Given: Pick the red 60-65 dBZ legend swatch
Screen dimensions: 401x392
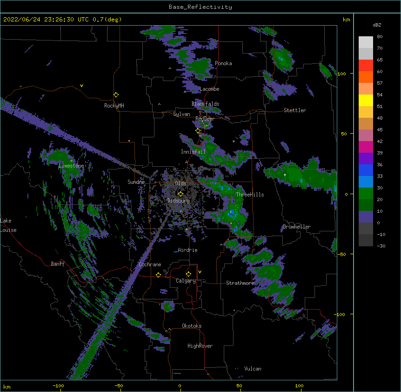Looking at the screenshot, I should pyautogui.click(x=366, y=65).
